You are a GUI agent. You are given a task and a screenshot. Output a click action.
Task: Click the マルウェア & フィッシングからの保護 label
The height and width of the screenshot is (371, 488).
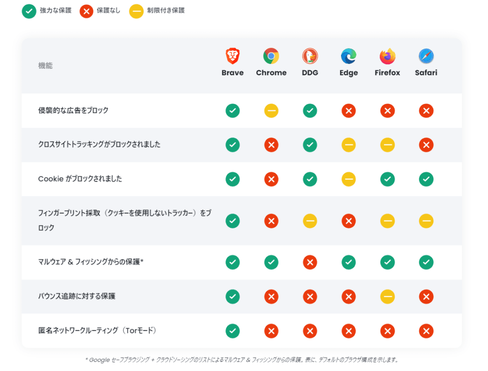point(91,262)
